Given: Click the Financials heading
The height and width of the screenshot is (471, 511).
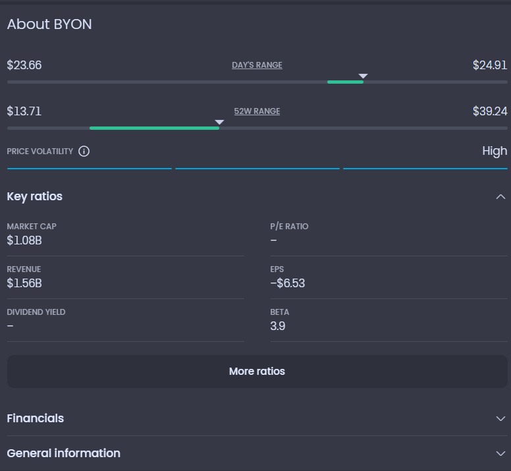Looking at the screenshot, I should click(x=36, y=418).
